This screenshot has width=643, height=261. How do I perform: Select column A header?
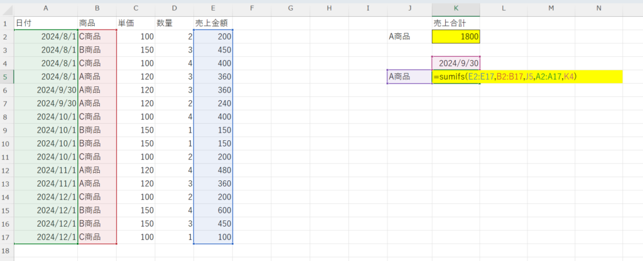click(45, 10)
